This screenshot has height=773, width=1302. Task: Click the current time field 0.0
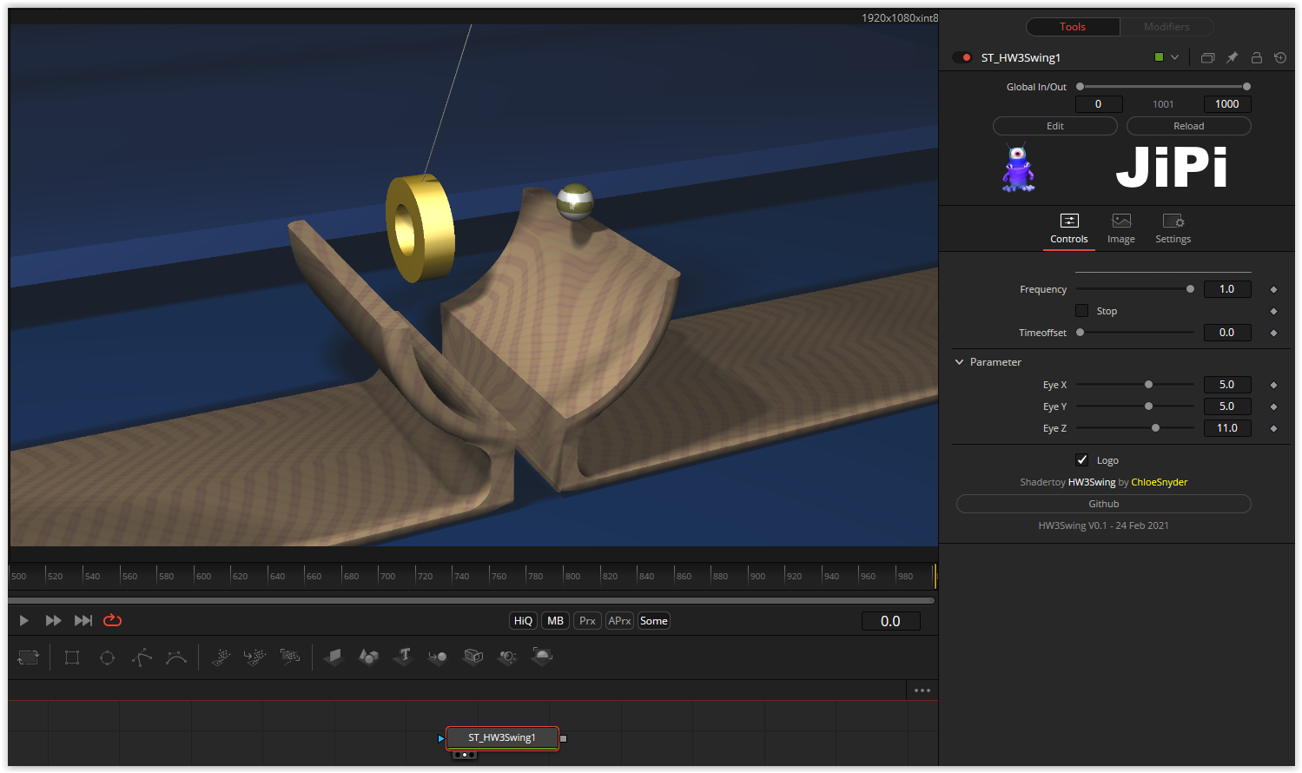tap(890, 621)
